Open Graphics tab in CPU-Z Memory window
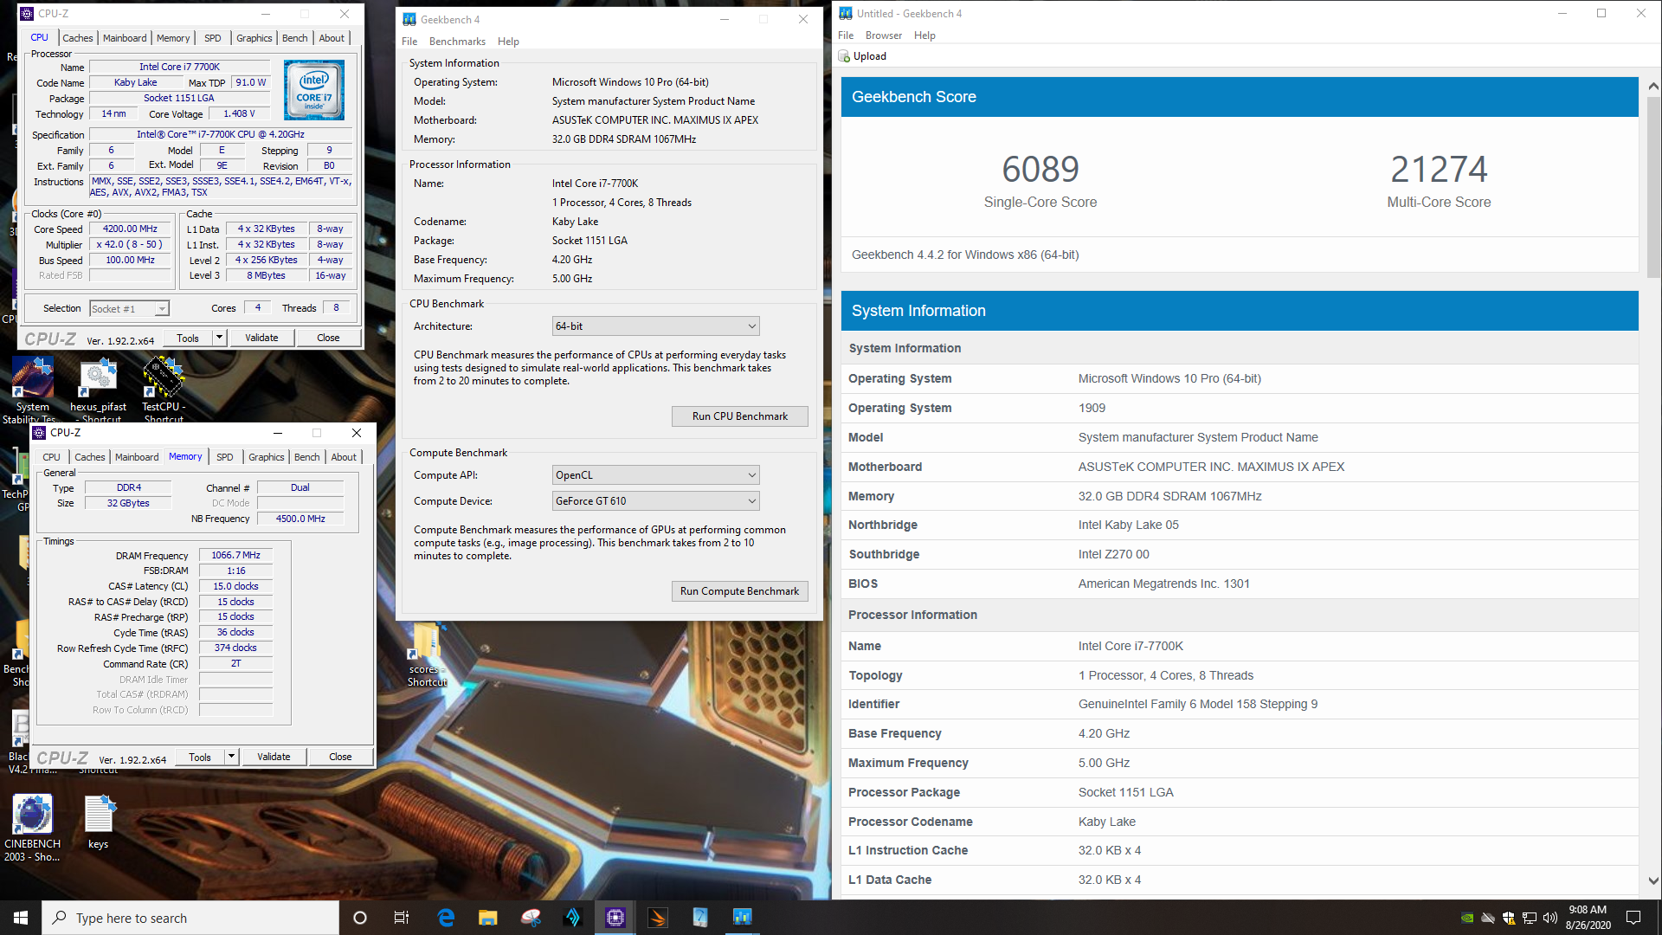The height and width of the screenshot is (935, 1662). [266, 457]
